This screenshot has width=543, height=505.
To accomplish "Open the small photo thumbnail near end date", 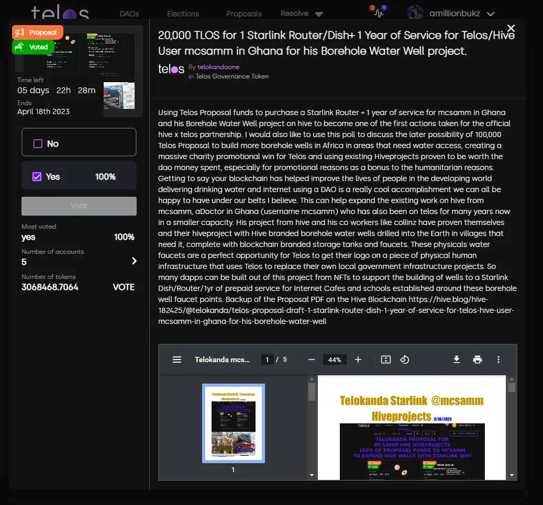I will [x=119, y=96].
